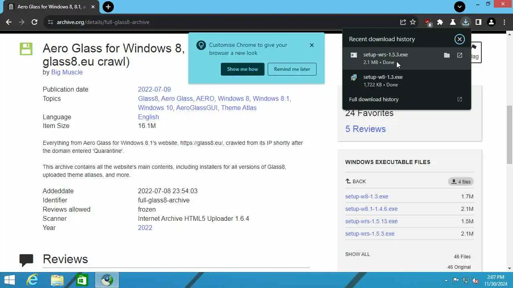513x288 pixels.
Task: Show setup-wrs-1.5.3.exe in folder
Action: coord(447,55)
